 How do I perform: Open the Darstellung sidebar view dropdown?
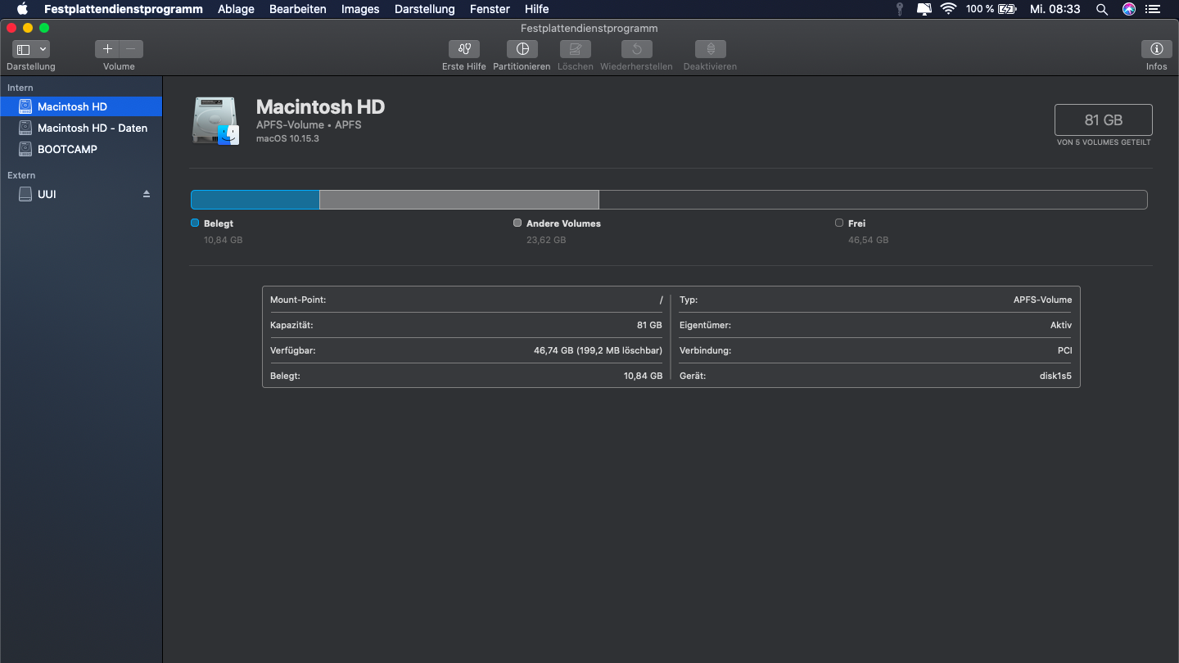pyautogui.click(x=31, y=49)
